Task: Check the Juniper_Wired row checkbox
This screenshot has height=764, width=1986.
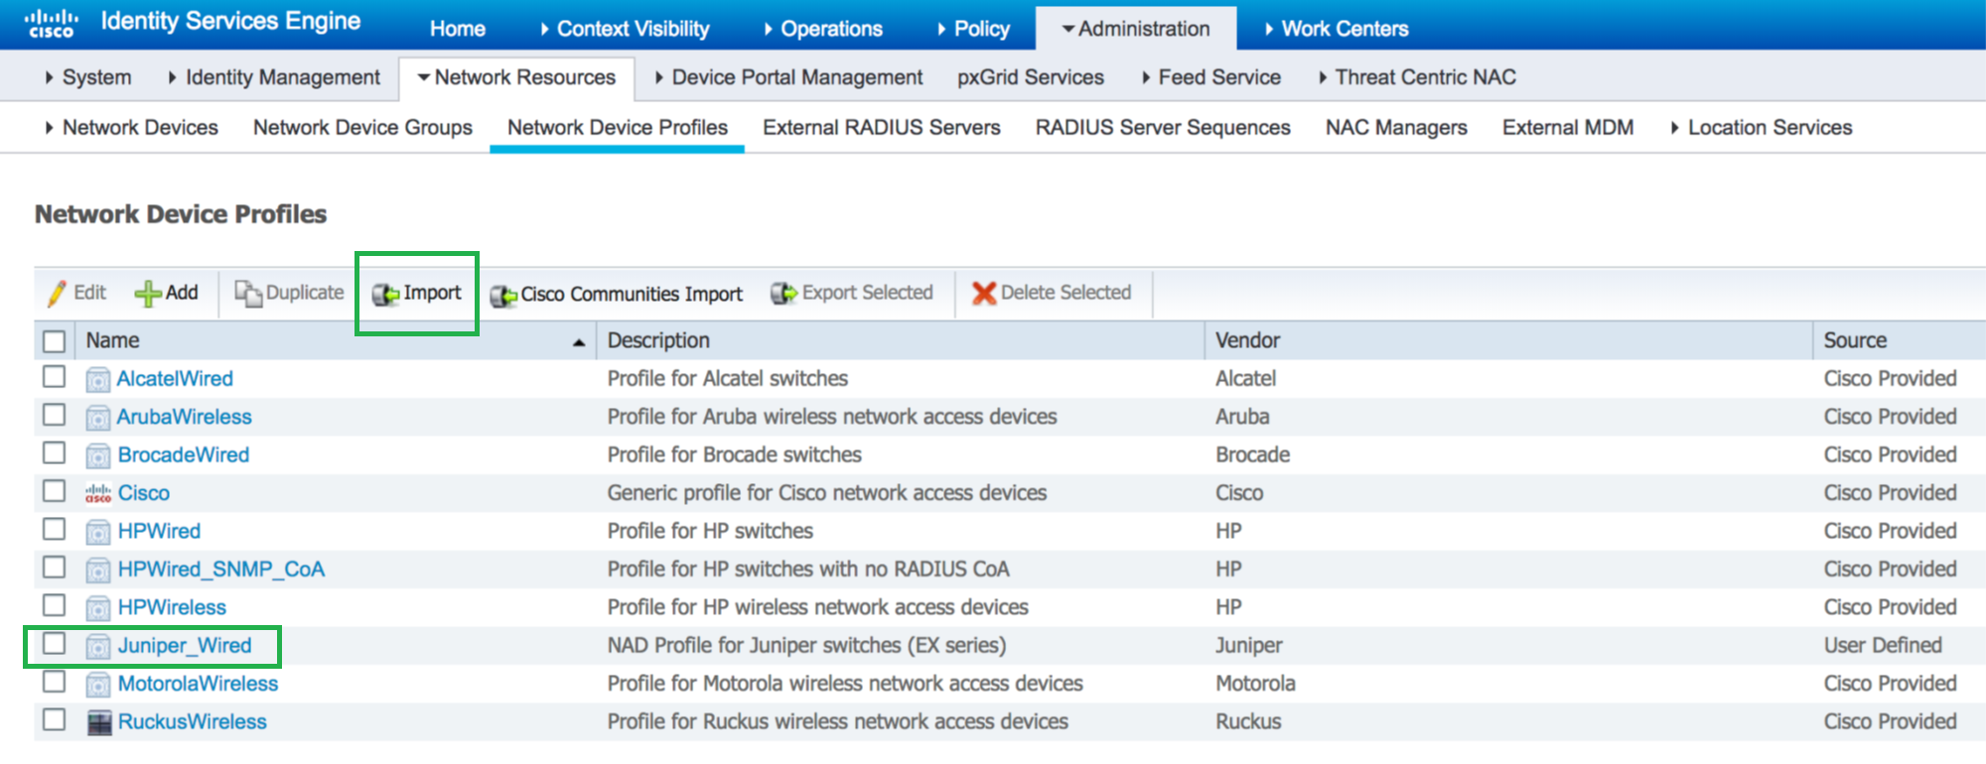Action: coord(55,644)
